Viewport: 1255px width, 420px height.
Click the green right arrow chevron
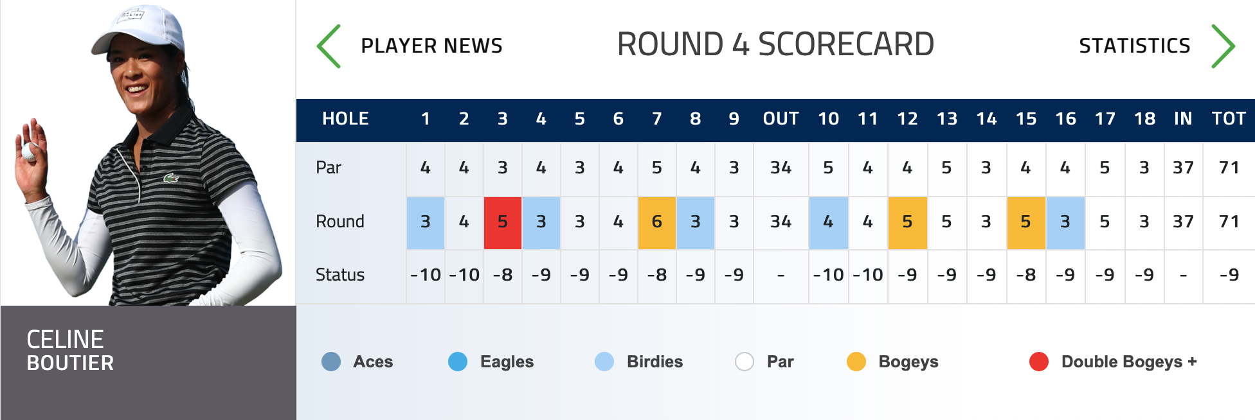point(1223,46)
